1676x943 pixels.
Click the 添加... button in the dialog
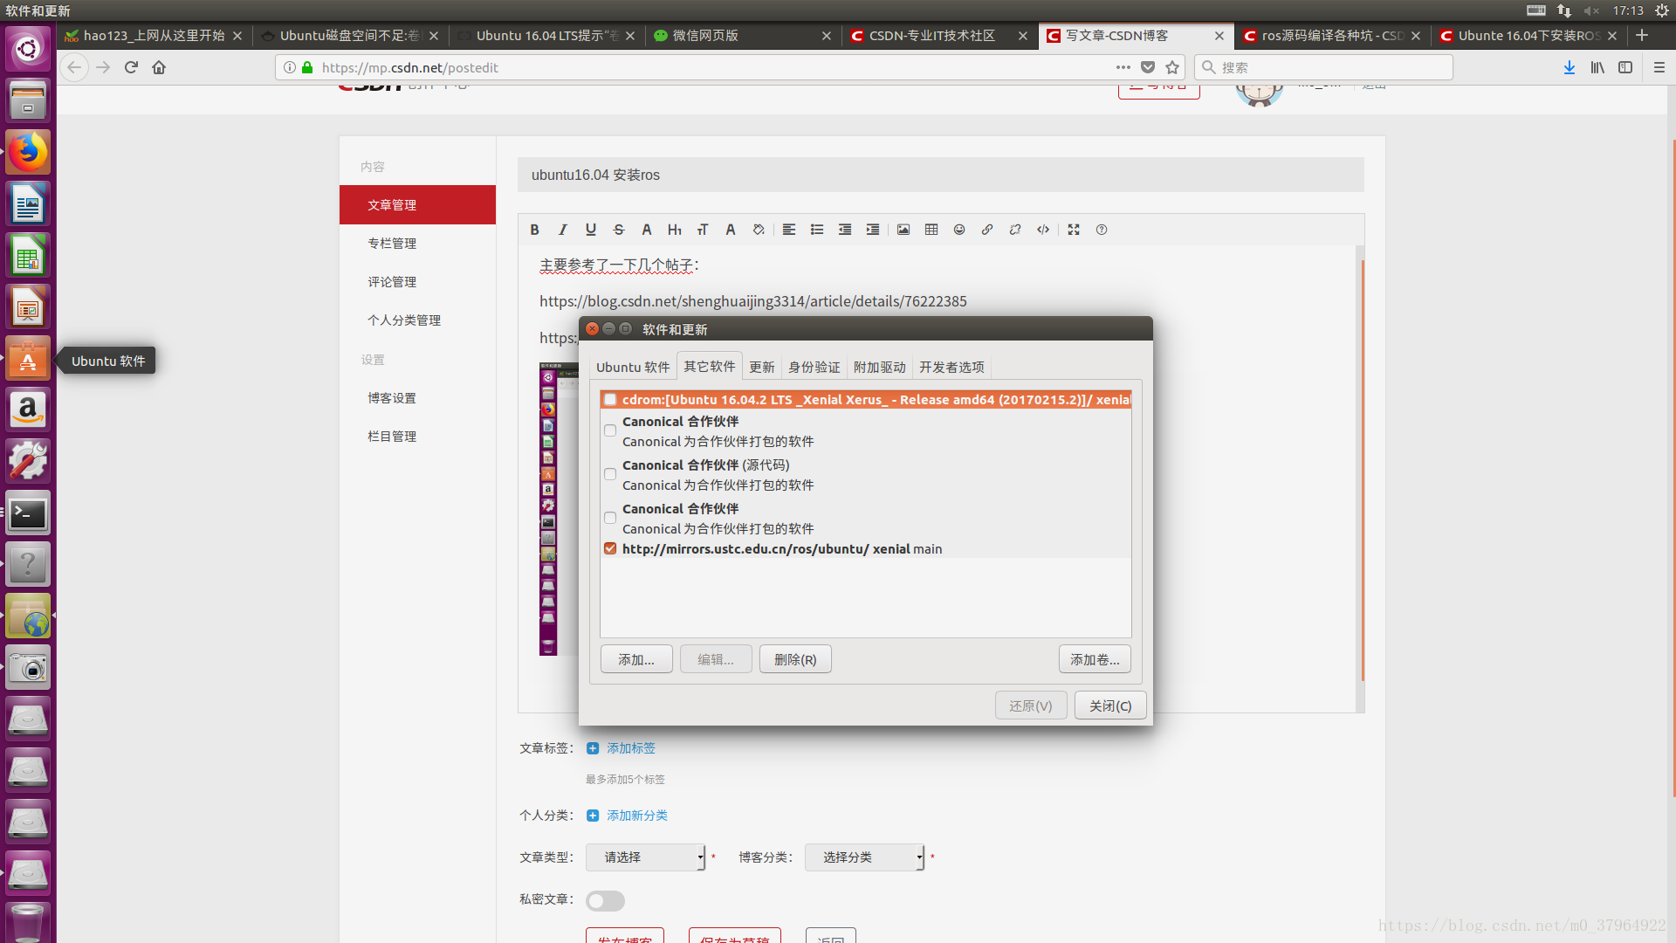pos(636,659)
